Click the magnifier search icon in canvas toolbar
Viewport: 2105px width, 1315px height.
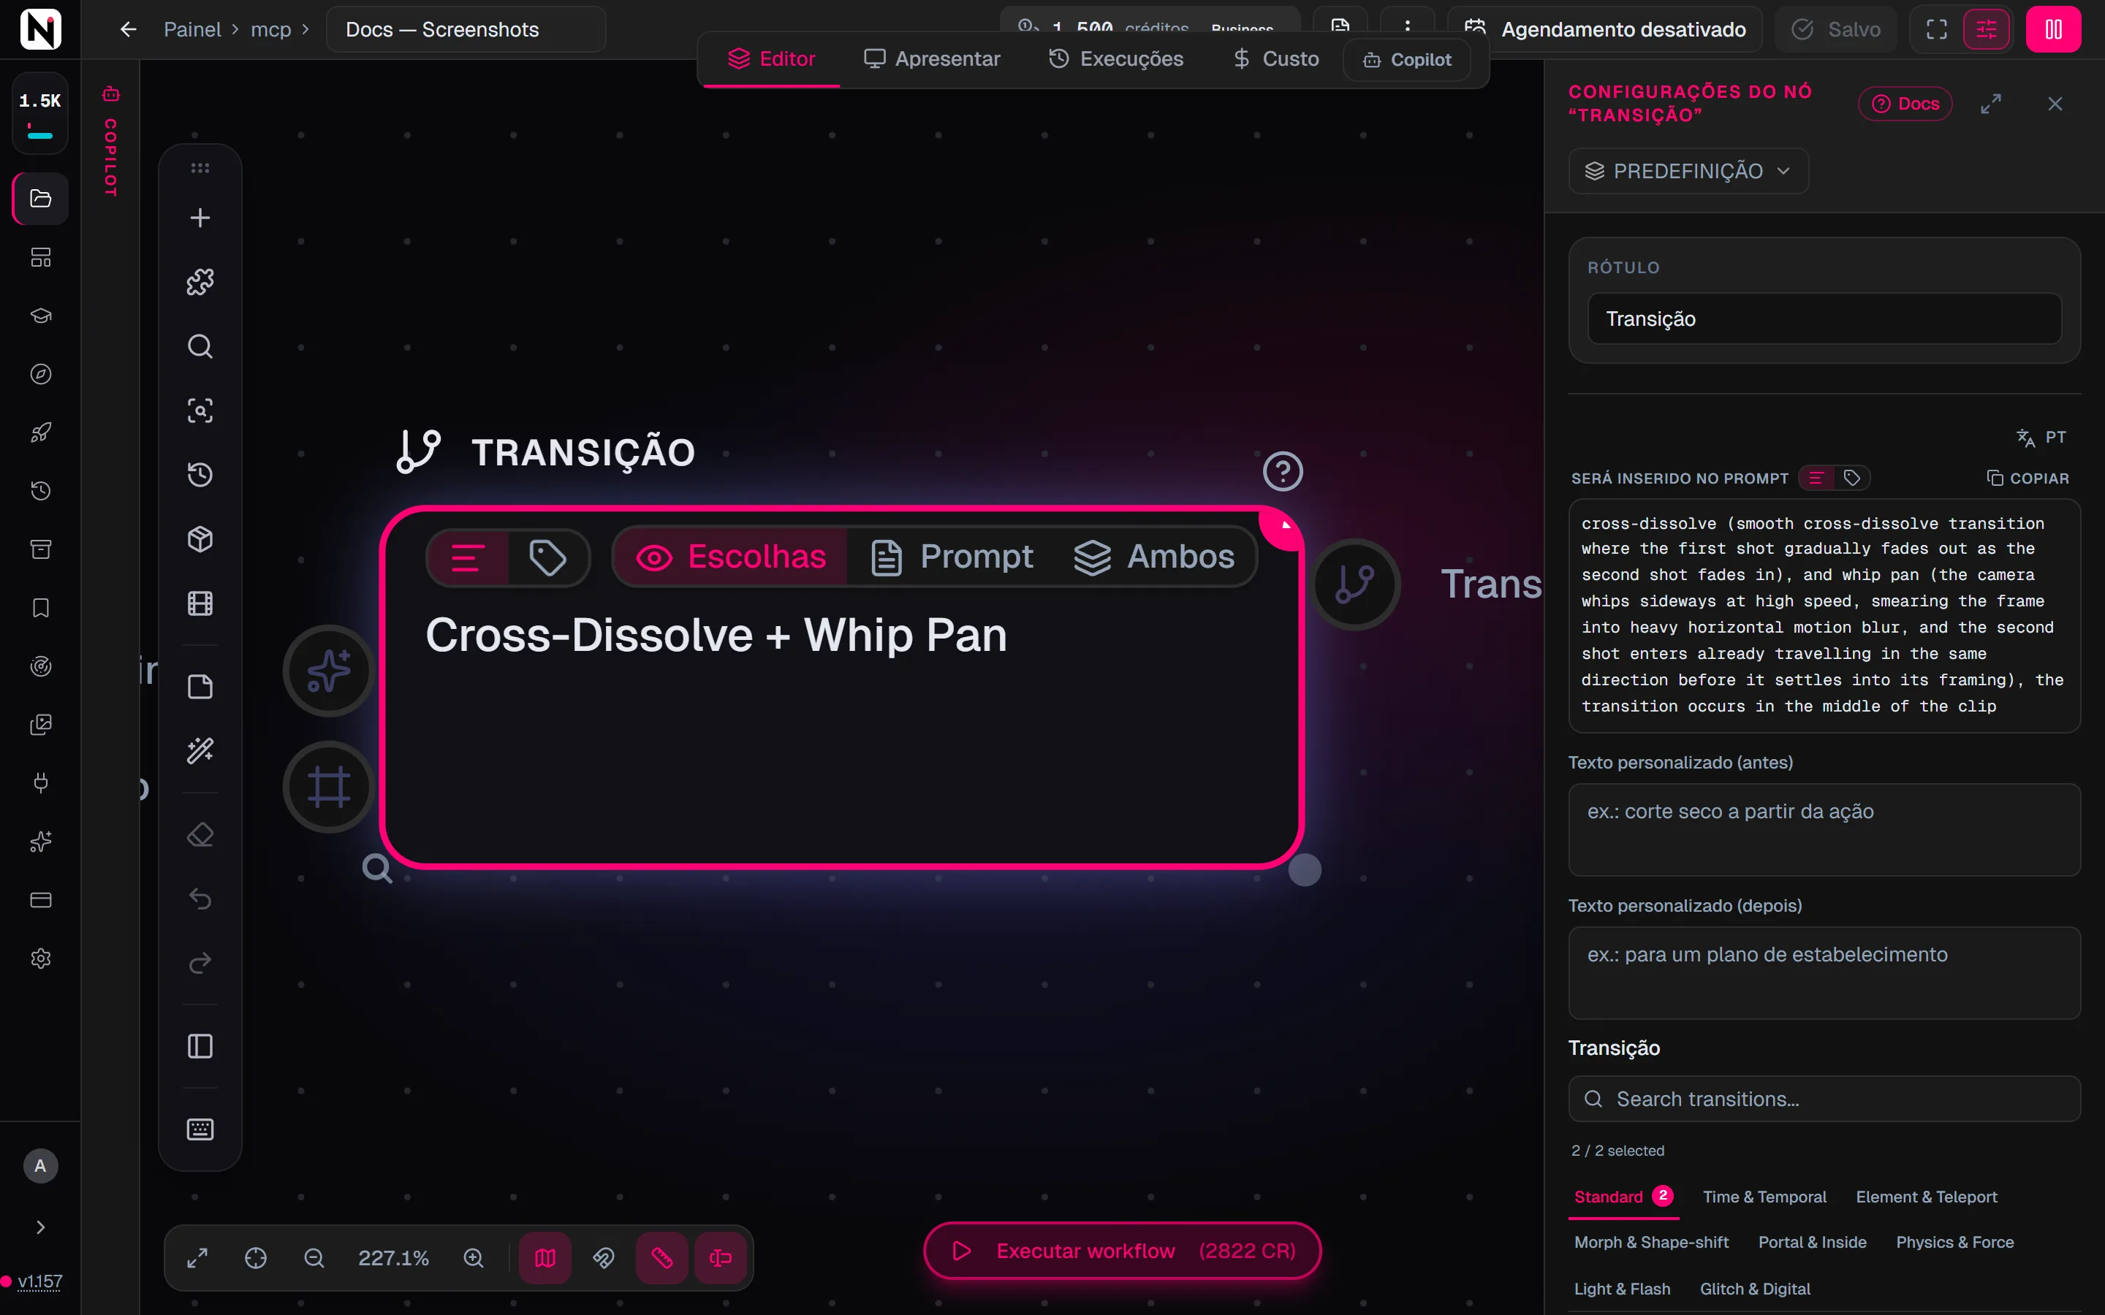coord(200,346)
